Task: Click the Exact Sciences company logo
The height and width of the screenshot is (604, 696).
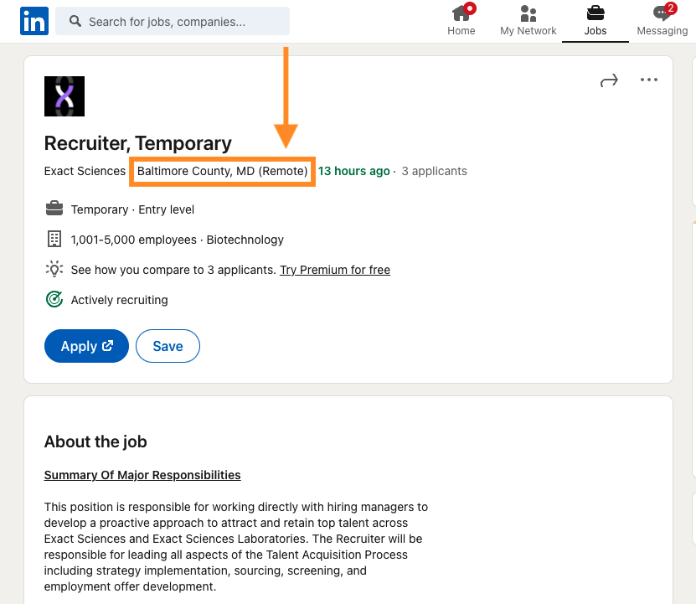Action: click(64, 96)
